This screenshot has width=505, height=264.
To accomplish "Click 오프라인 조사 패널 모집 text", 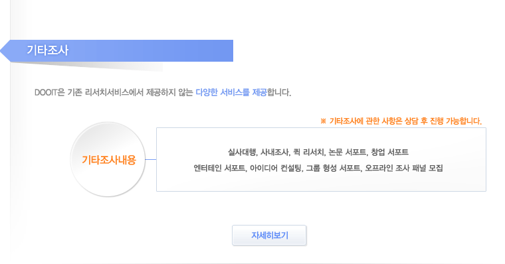I will coord(404,168).
